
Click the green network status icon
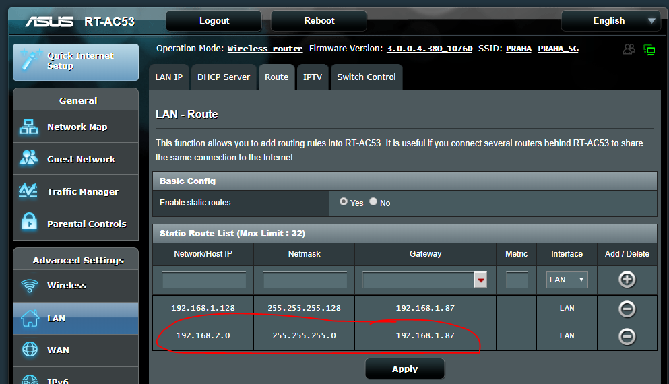coord(649,50)
